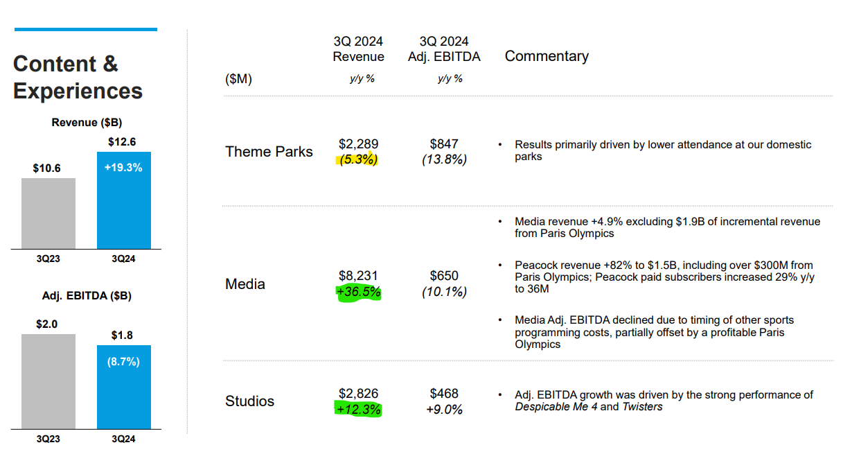Click the $8,231 Media revenue figure

coord(358,276)
